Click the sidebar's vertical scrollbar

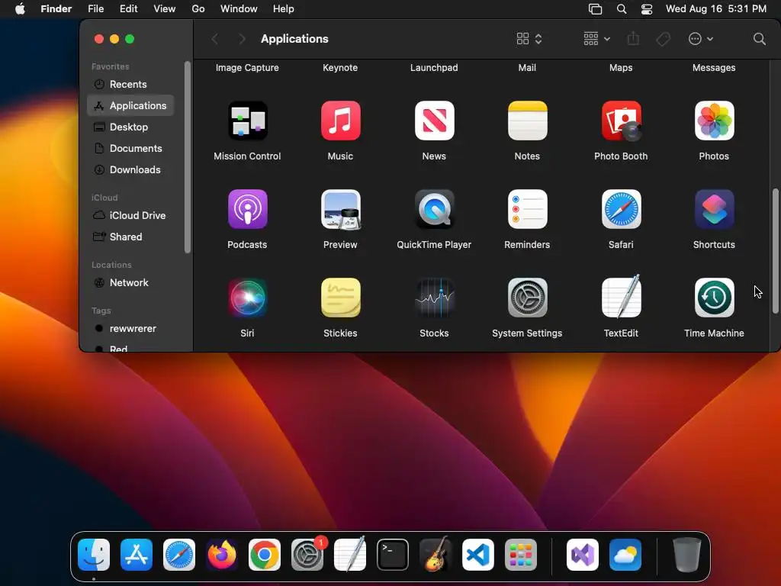pos(188,157)
